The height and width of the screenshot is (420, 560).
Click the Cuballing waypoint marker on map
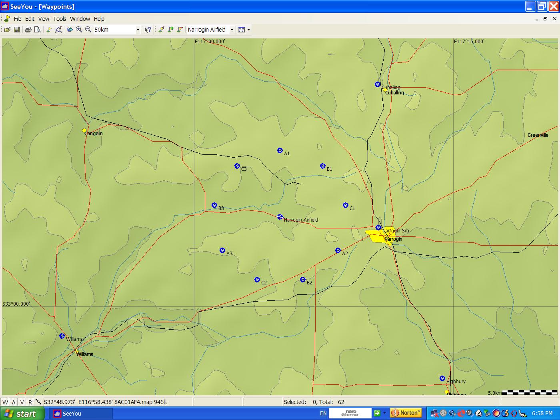(377, 84)
